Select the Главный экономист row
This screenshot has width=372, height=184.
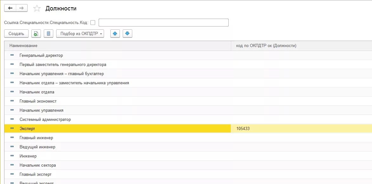coord(188,101)
